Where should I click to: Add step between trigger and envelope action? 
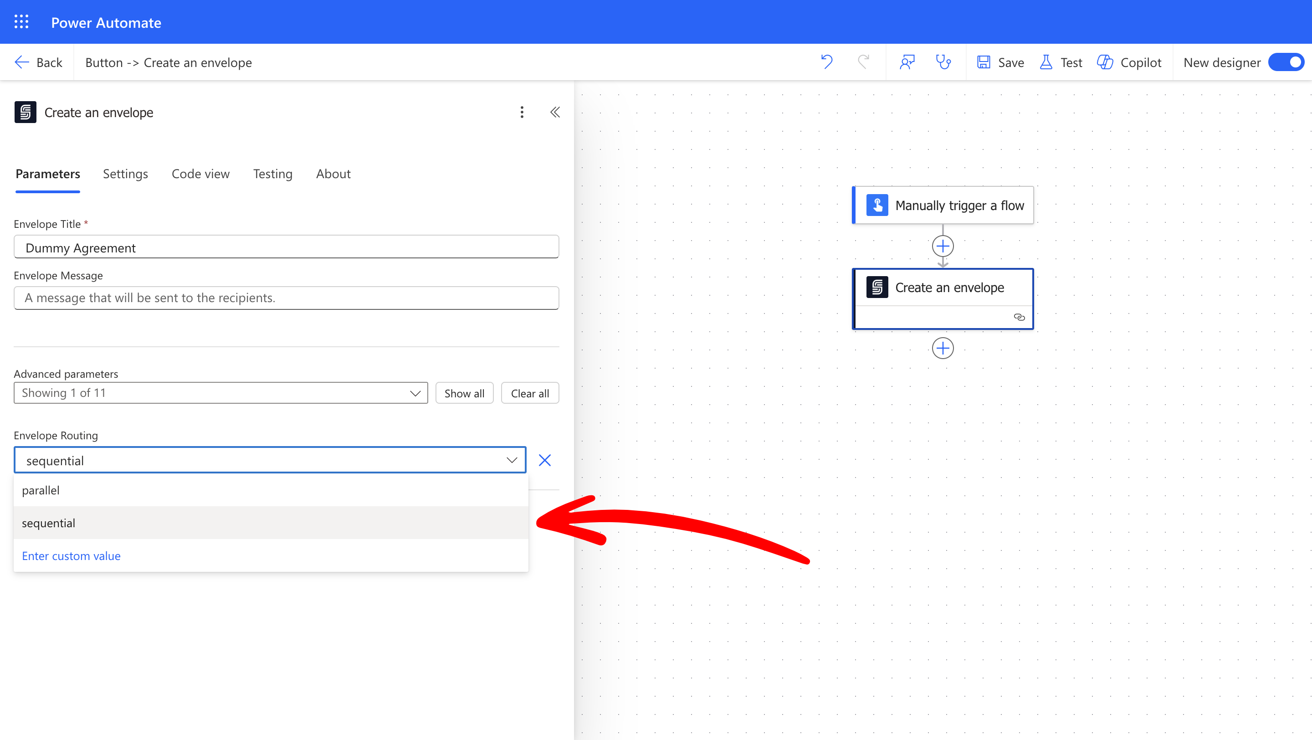943,247
